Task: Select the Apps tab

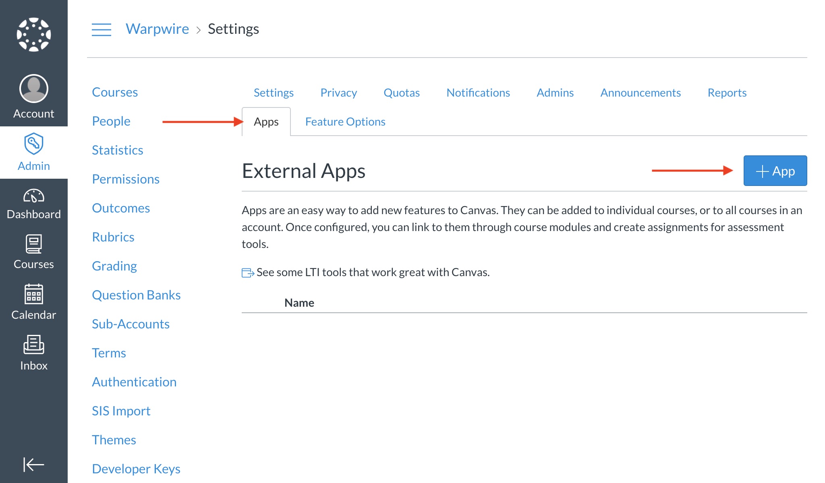Action: (x=266, y=122)
